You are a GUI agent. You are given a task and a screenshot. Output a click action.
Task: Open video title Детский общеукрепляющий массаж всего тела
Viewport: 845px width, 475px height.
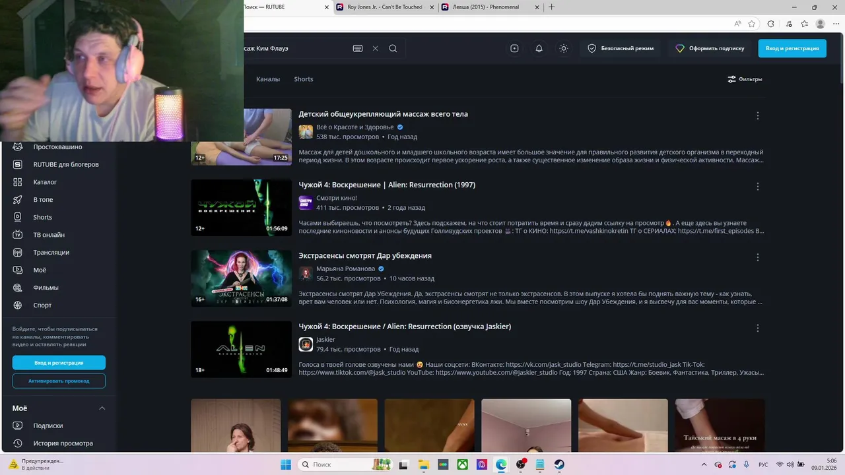(x=384, y=114)
